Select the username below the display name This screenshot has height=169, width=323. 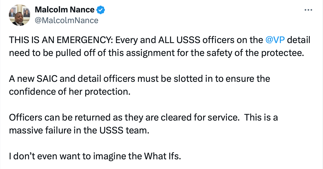(67, 20)
